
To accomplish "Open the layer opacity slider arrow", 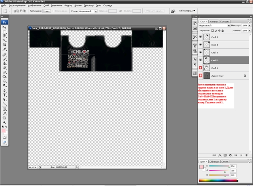I will [x=249, y=25].
